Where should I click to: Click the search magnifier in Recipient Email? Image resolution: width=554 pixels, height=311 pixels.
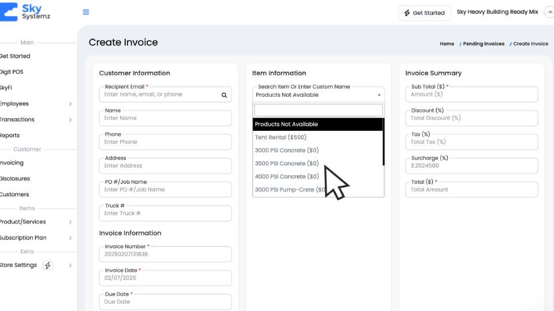224,95
